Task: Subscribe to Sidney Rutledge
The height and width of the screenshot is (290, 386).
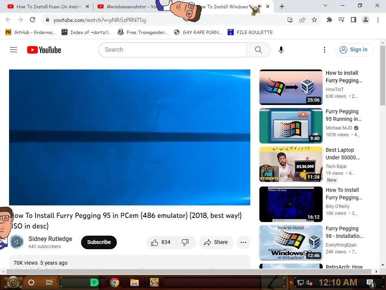Action: click(x=99, y=242)
